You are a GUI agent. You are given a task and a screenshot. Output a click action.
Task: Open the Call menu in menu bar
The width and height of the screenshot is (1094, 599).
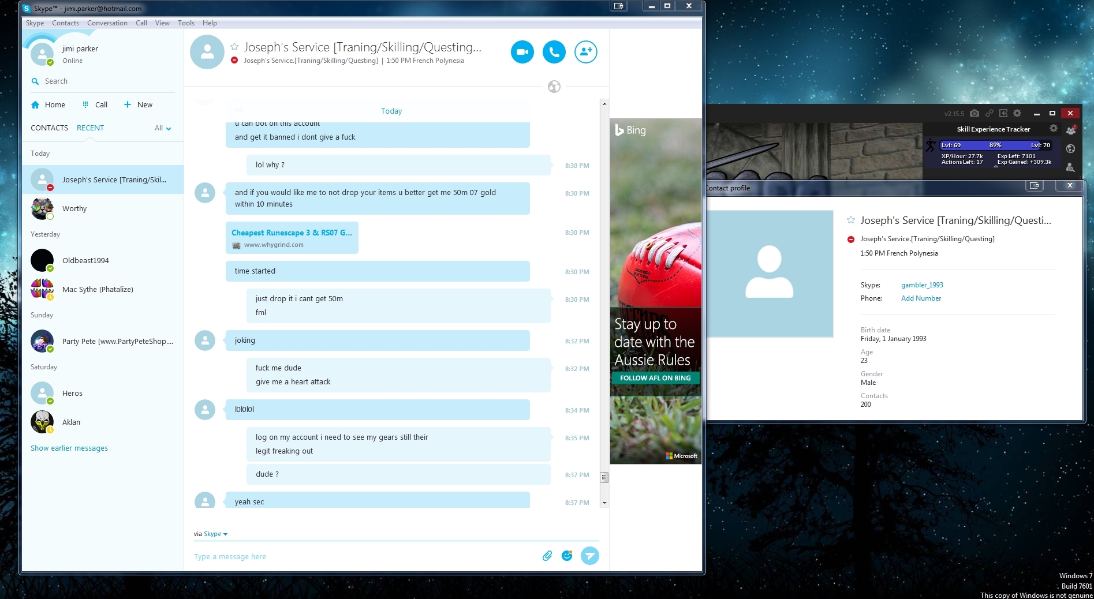[141, 23]
